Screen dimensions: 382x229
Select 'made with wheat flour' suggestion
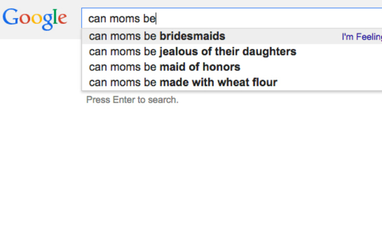tap(219, 82)
